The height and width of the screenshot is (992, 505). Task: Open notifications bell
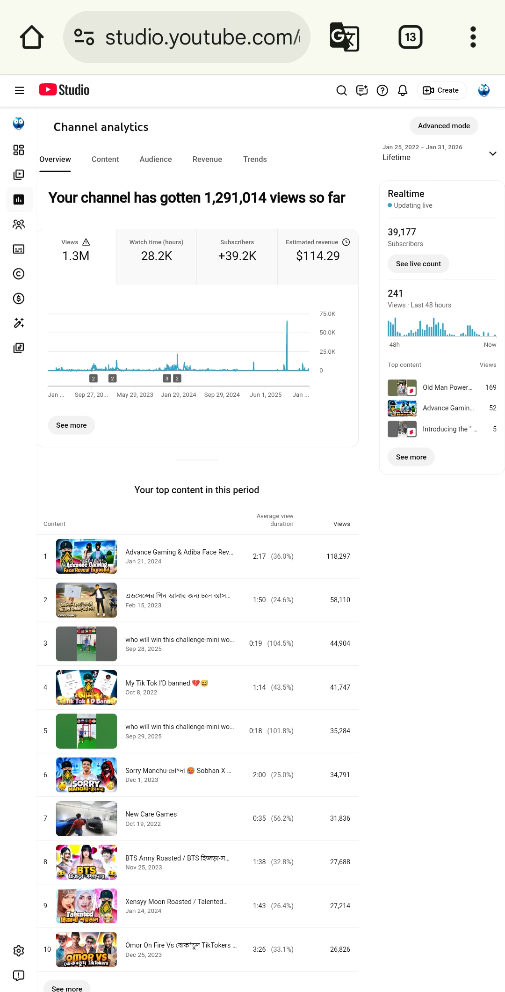(403, 90)
